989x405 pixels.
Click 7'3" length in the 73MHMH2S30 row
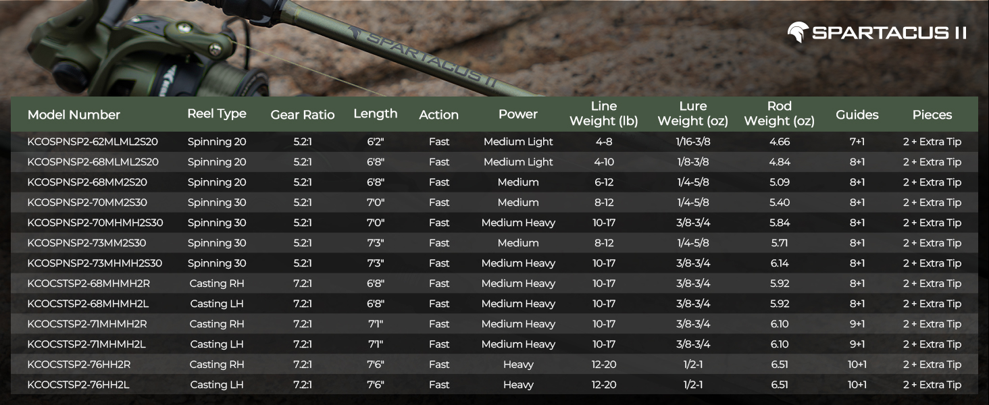click(x=376, y=263)
